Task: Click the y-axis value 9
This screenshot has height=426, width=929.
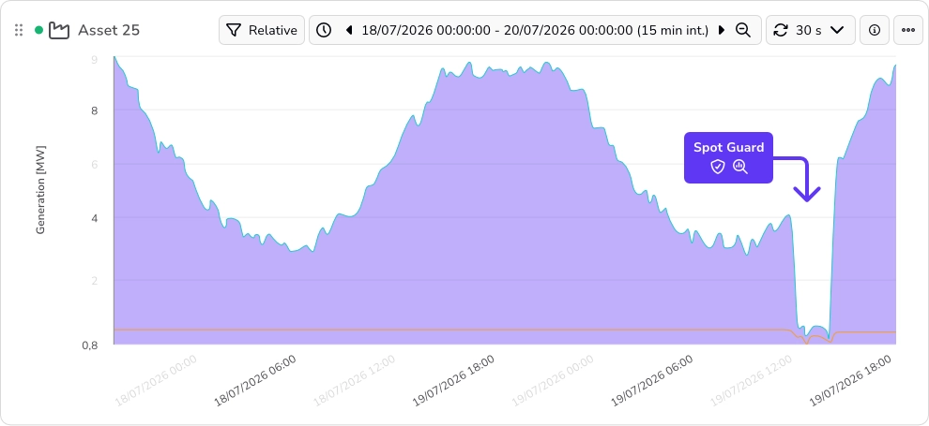Action: click(94, 59)
